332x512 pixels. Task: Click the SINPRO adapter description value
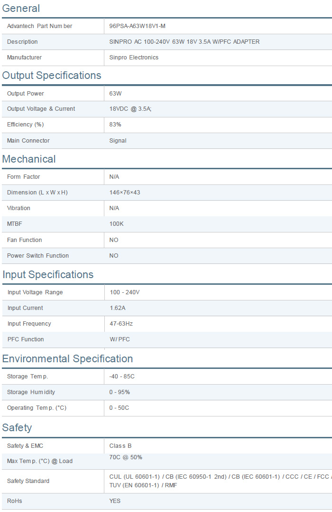(184, 42)
